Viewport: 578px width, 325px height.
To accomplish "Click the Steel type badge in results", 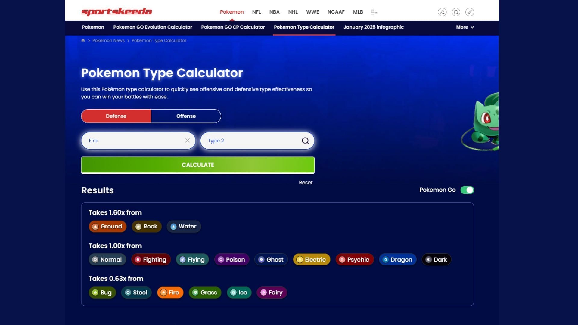I will click(x=136, y=292).
